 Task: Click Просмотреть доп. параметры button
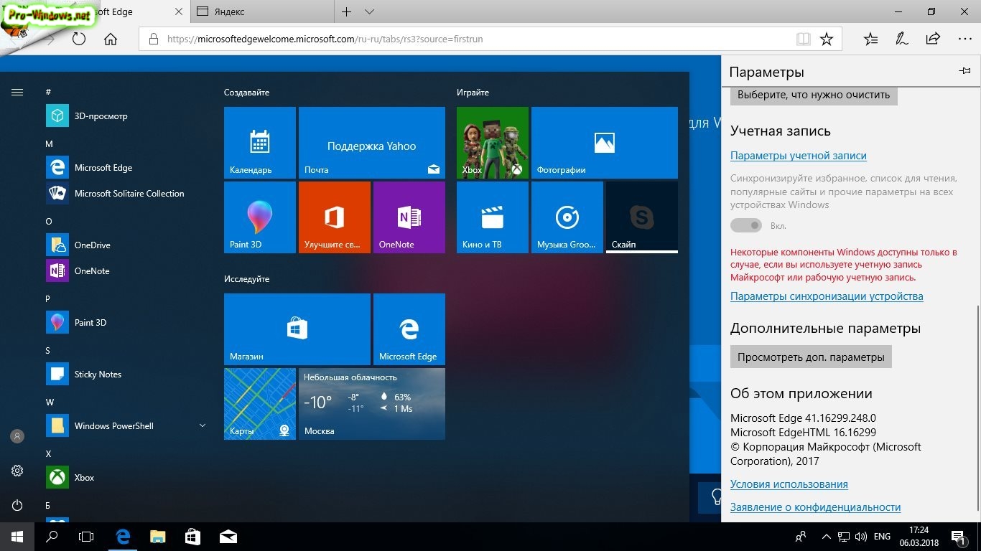(811, 357)
